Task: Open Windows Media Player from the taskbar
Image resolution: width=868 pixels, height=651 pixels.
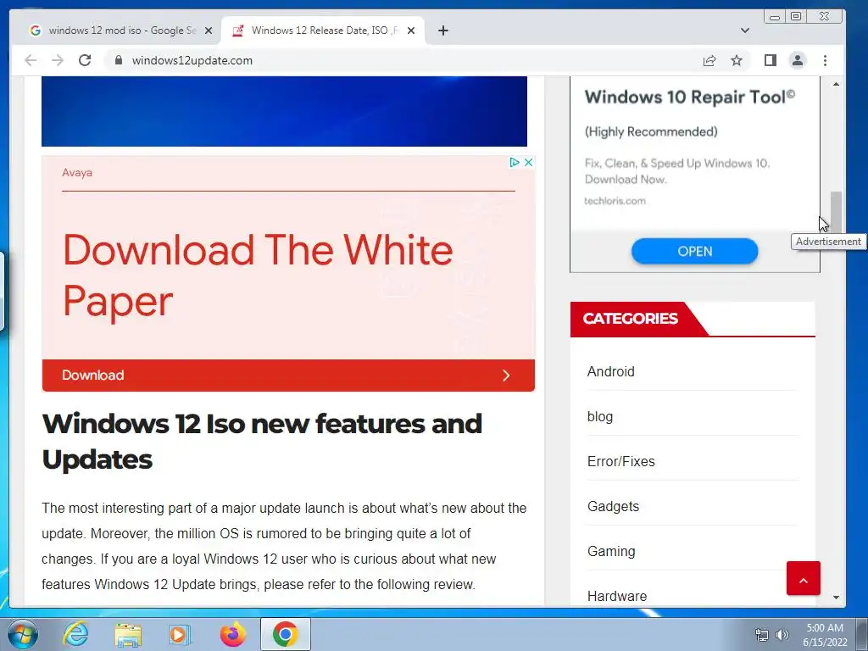Action: point(179,634)
